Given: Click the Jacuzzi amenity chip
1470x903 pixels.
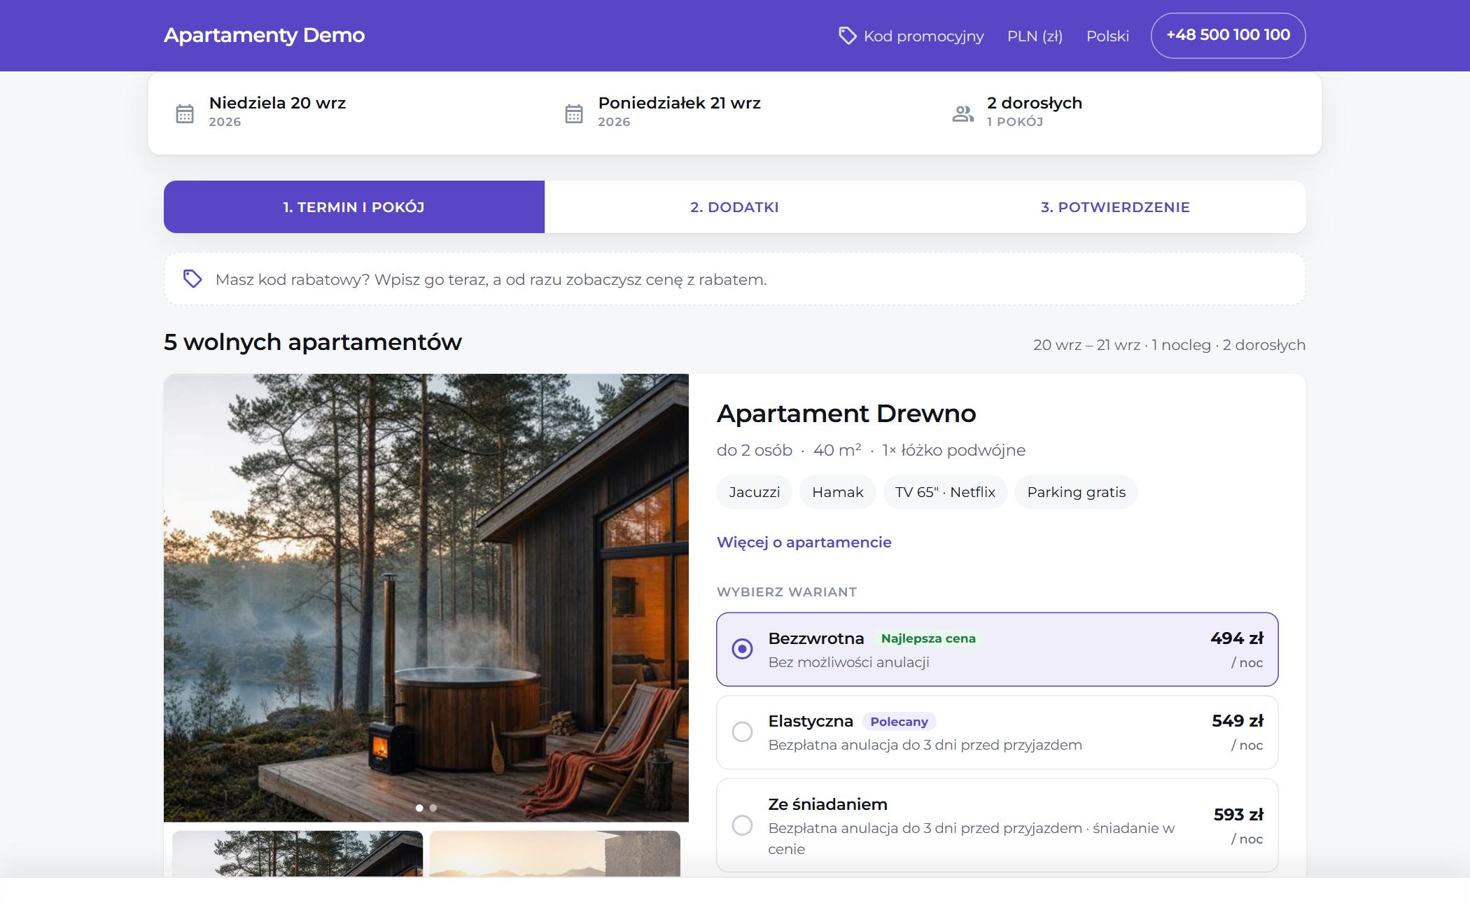Looking at the screenshot, I should coord(754,491).
